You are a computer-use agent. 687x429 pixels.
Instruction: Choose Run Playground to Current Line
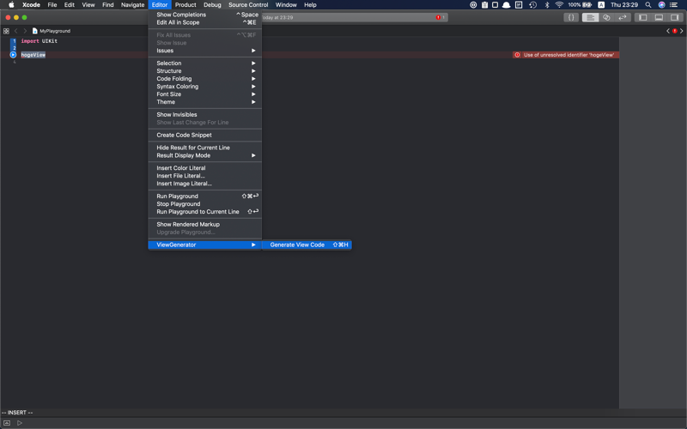(x=204, y=212)
